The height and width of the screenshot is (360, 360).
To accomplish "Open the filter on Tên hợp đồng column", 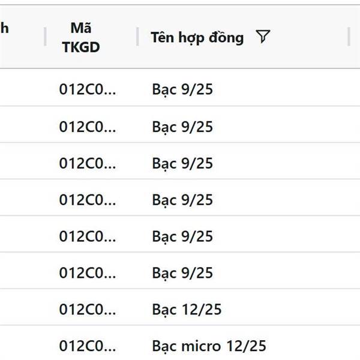I will [x=263, y=37].
